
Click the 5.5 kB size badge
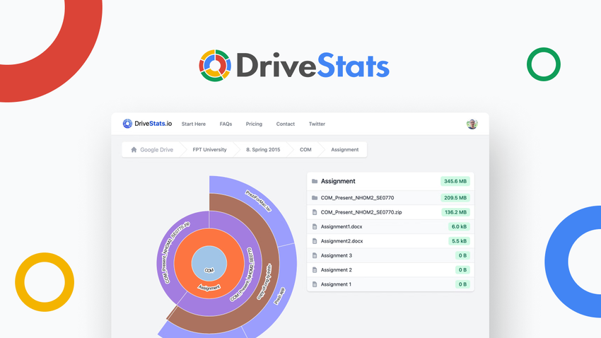click(x=459, y=241)
